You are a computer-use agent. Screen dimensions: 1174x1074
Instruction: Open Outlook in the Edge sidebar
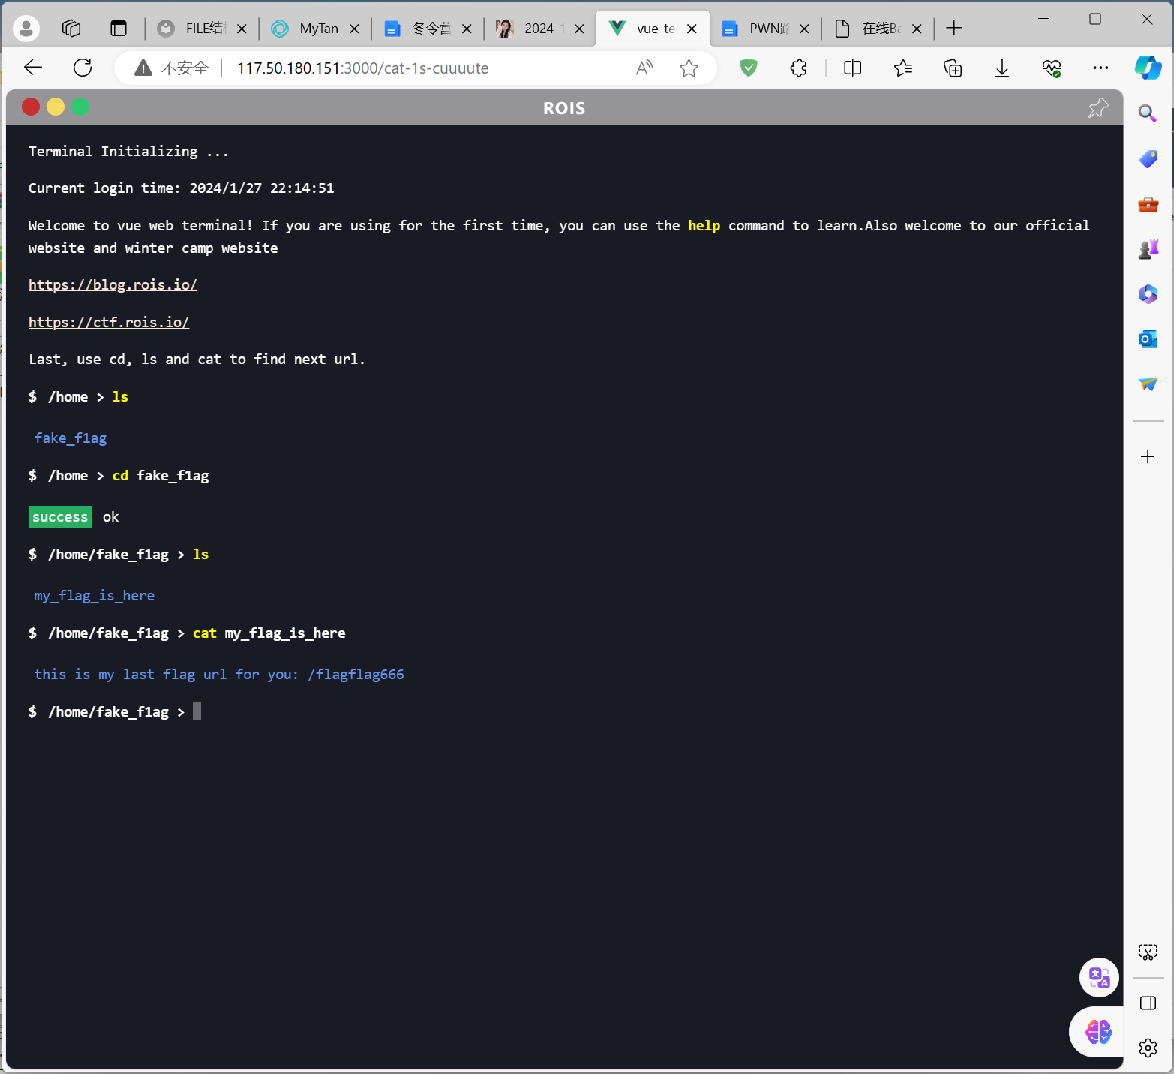tap(1148, 339)
